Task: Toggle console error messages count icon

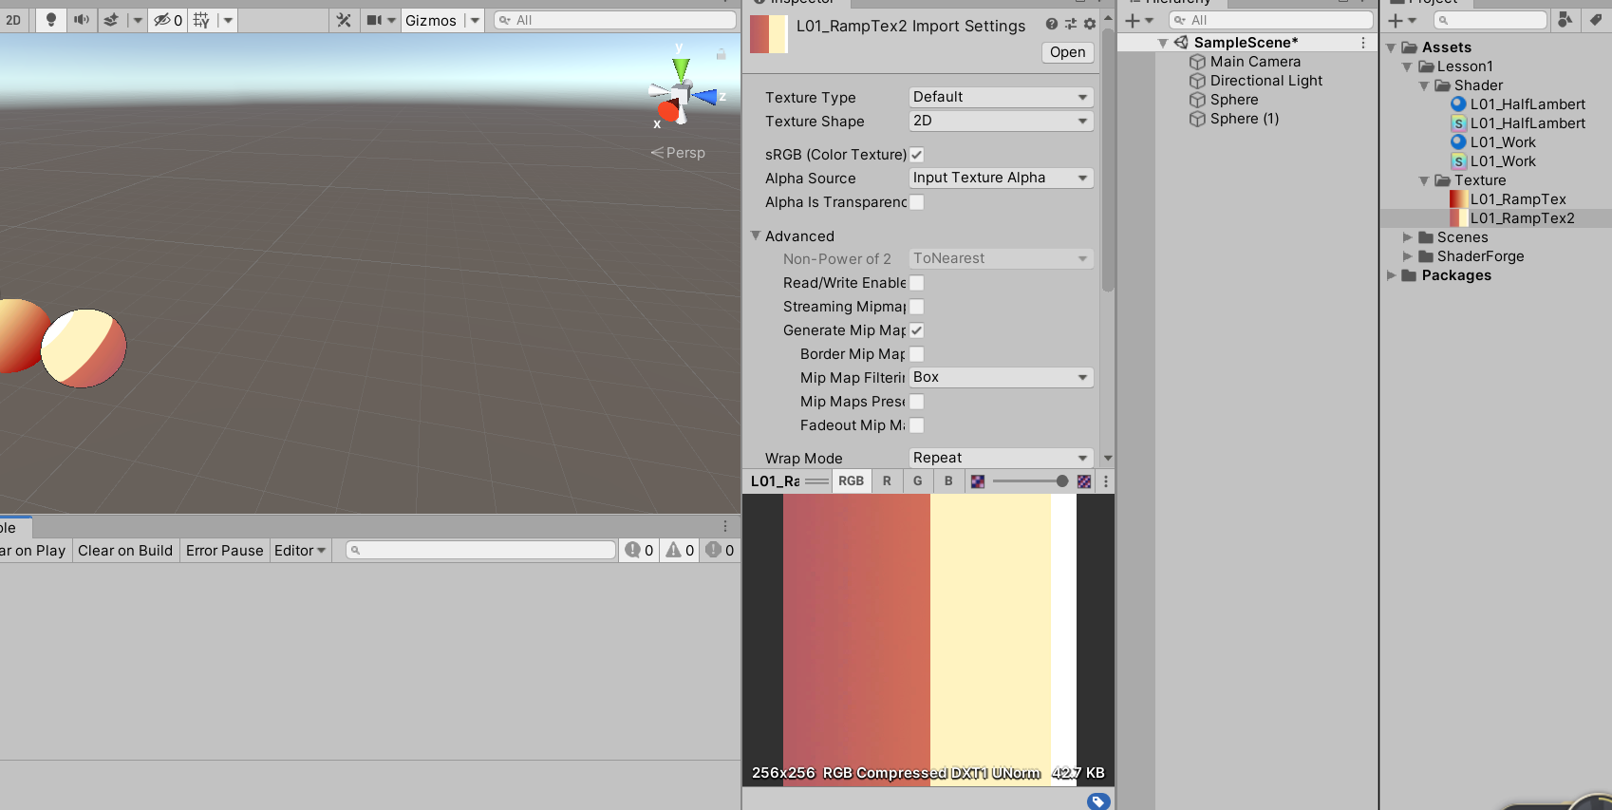Action: (x=720, y=551)
